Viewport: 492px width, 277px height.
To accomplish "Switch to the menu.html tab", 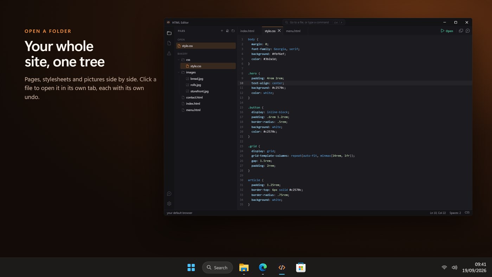I will coord(293,31).
